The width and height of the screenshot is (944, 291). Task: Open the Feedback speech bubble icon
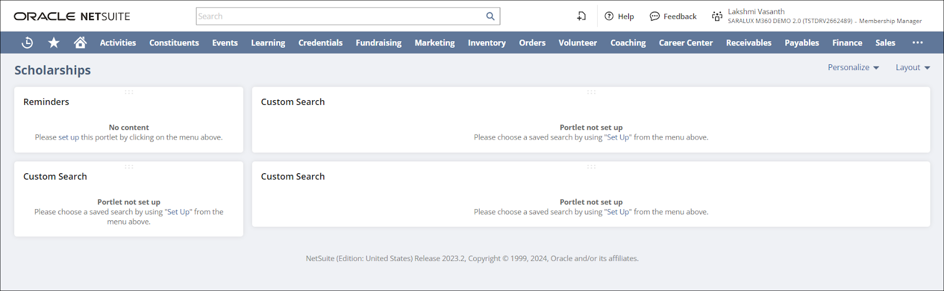[654, 16]
